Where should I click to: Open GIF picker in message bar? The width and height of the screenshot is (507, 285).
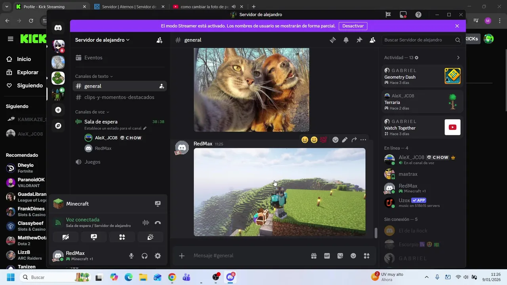click(x=327, y=256)
